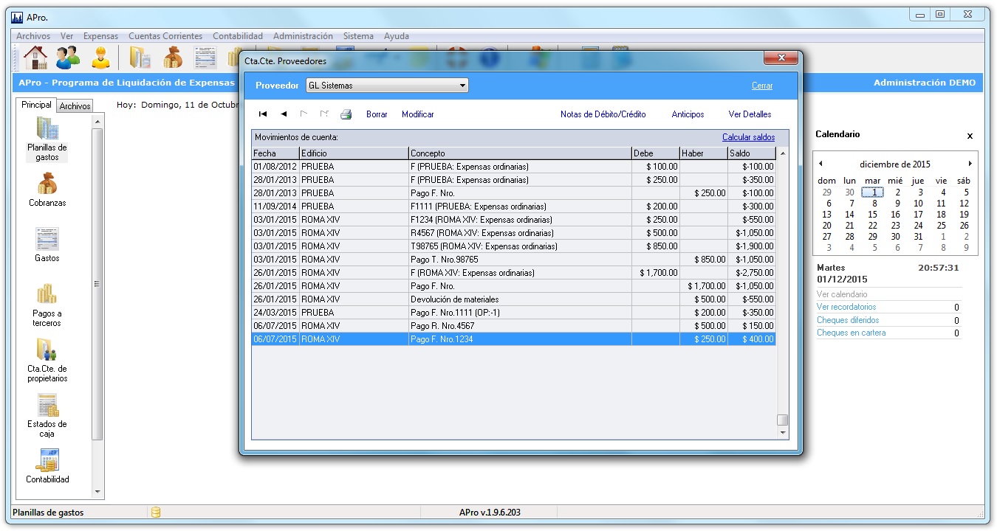Open the Cuentas Corrientes menu
The image size is (997, 531).
[x=165, y=36]
